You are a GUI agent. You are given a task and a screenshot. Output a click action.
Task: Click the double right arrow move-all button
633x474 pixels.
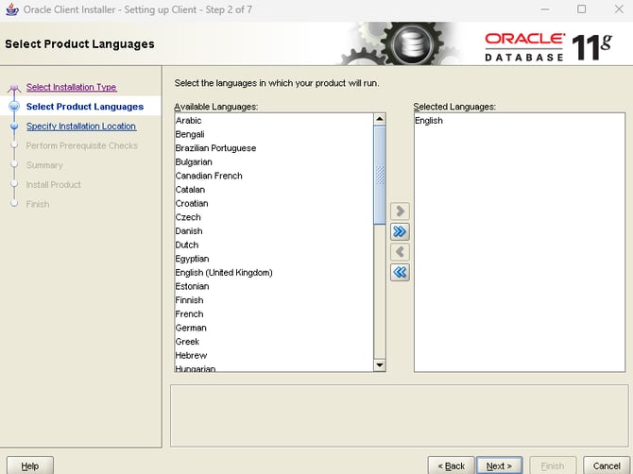tap(400, 231)
